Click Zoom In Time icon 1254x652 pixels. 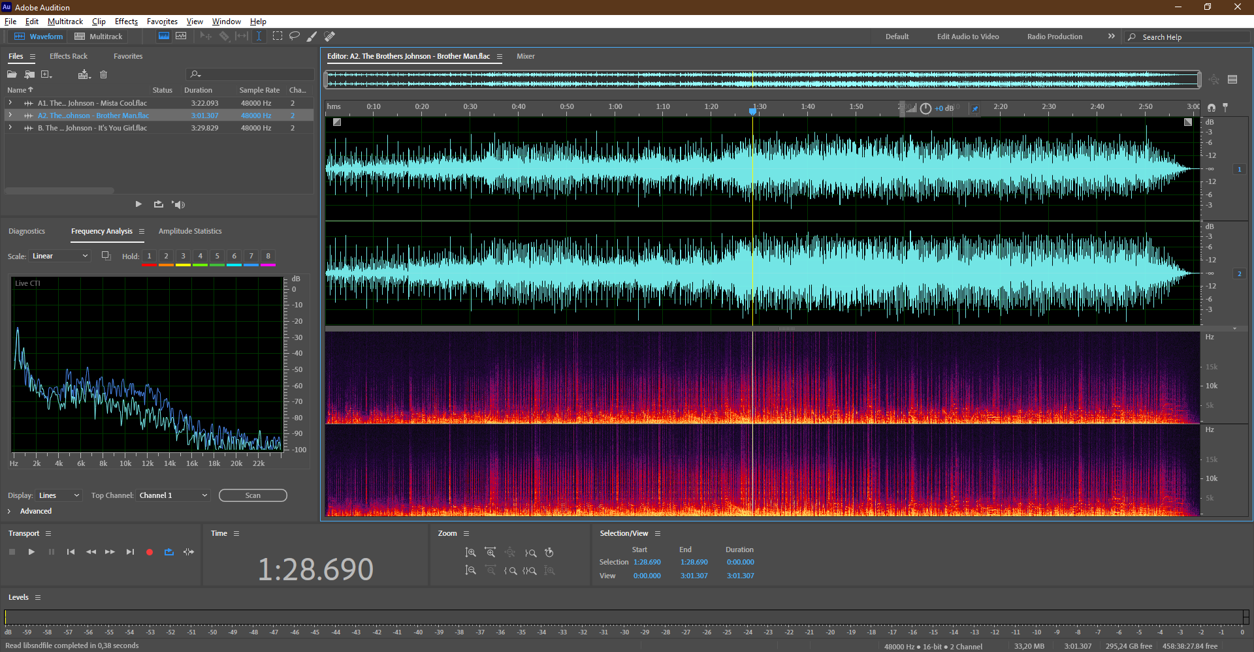(490, 553)
